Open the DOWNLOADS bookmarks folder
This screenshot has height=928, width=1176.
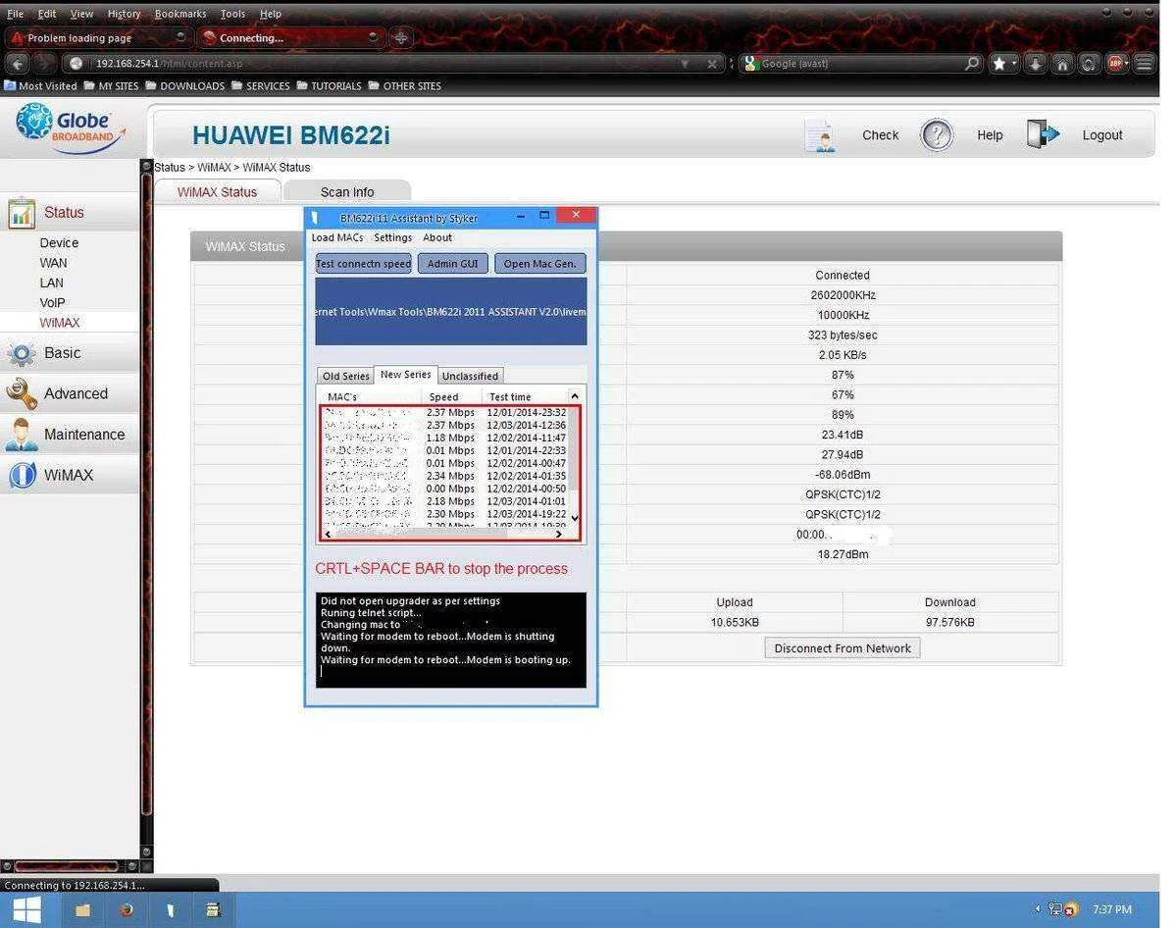coord(184,86)
